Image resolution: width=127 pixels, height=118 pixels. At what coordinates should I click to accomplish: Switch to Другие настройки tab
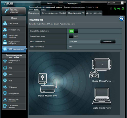[94, 13]
